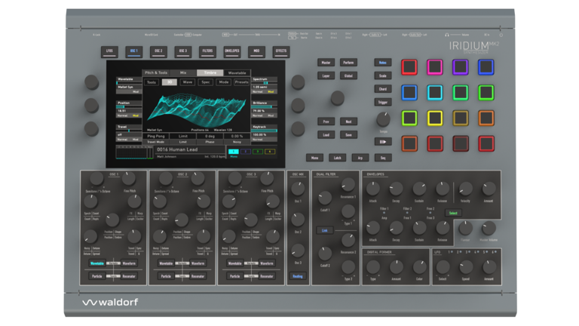Screen dimensions: 579x326
Task: Click the Velocity knob in Envelopes
Action: pos(465,189)
